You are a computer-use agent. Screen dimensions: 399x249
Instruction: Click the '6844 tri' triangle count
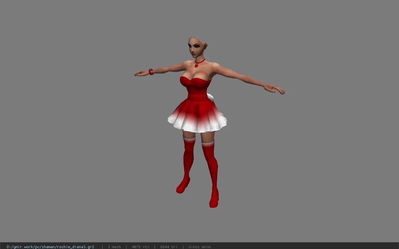coord(169,247)
